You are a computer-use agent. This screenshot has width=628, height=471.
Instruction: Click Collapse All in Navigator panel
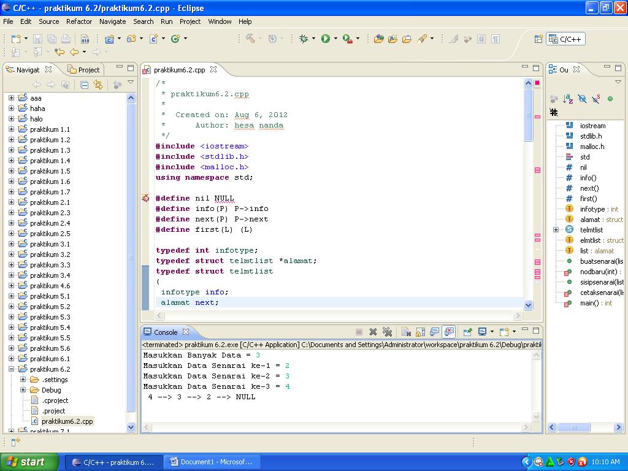tap(85, 85)
